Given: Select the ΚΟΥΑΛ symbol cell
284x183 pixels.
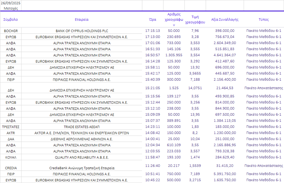Looking at the screenshot, I should point(11,157).
